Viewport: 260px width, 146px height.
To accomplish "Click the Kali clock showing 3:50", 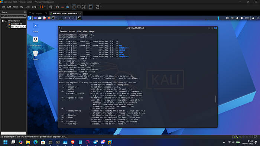I will [x=247, y=18].
